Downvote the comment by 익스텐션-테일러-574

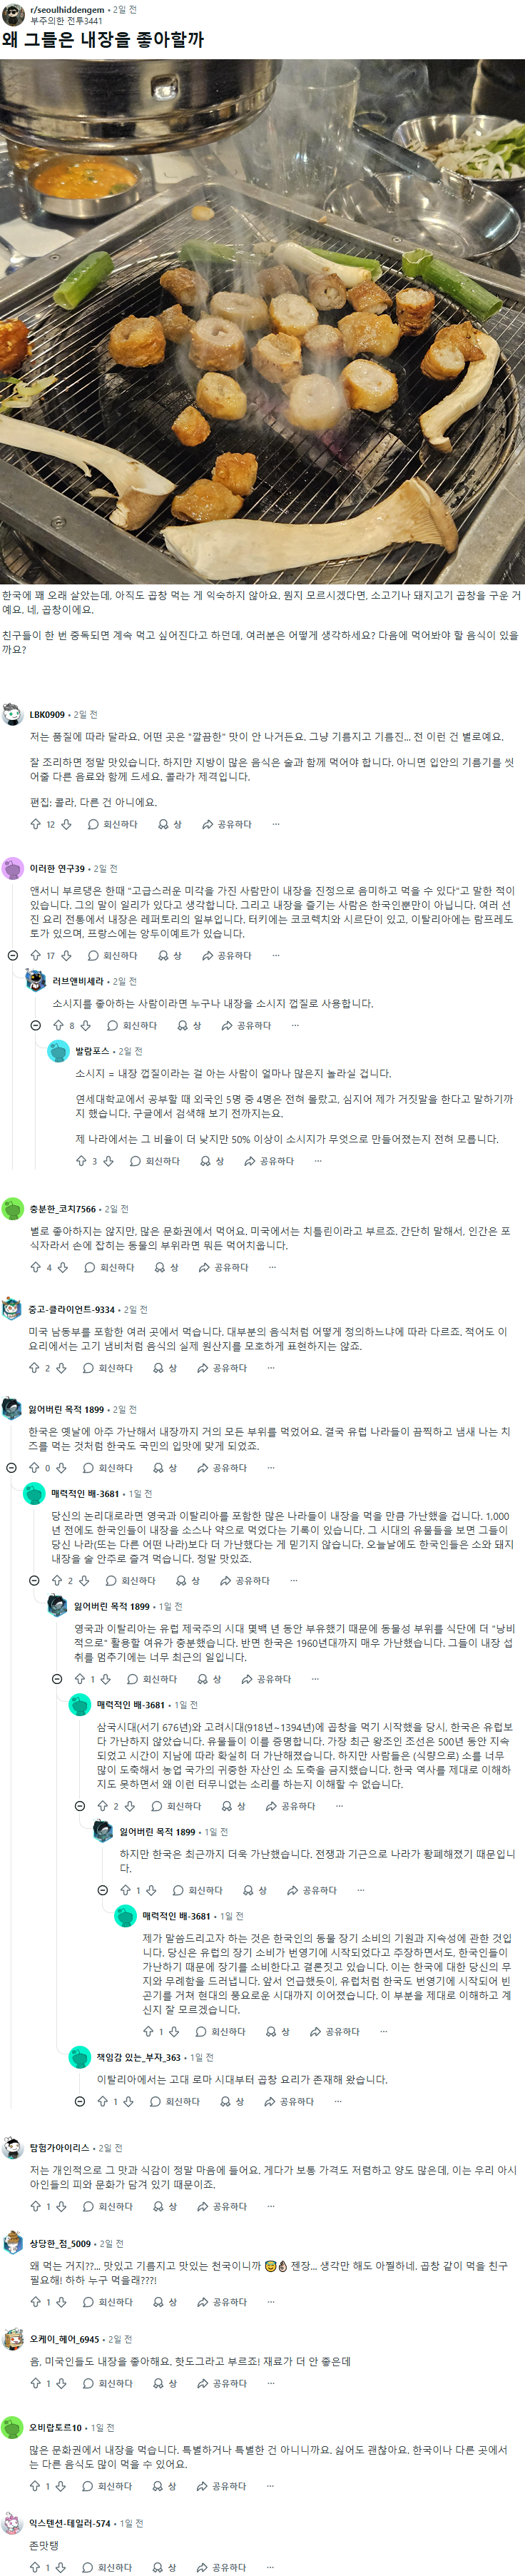(60, 2567)
